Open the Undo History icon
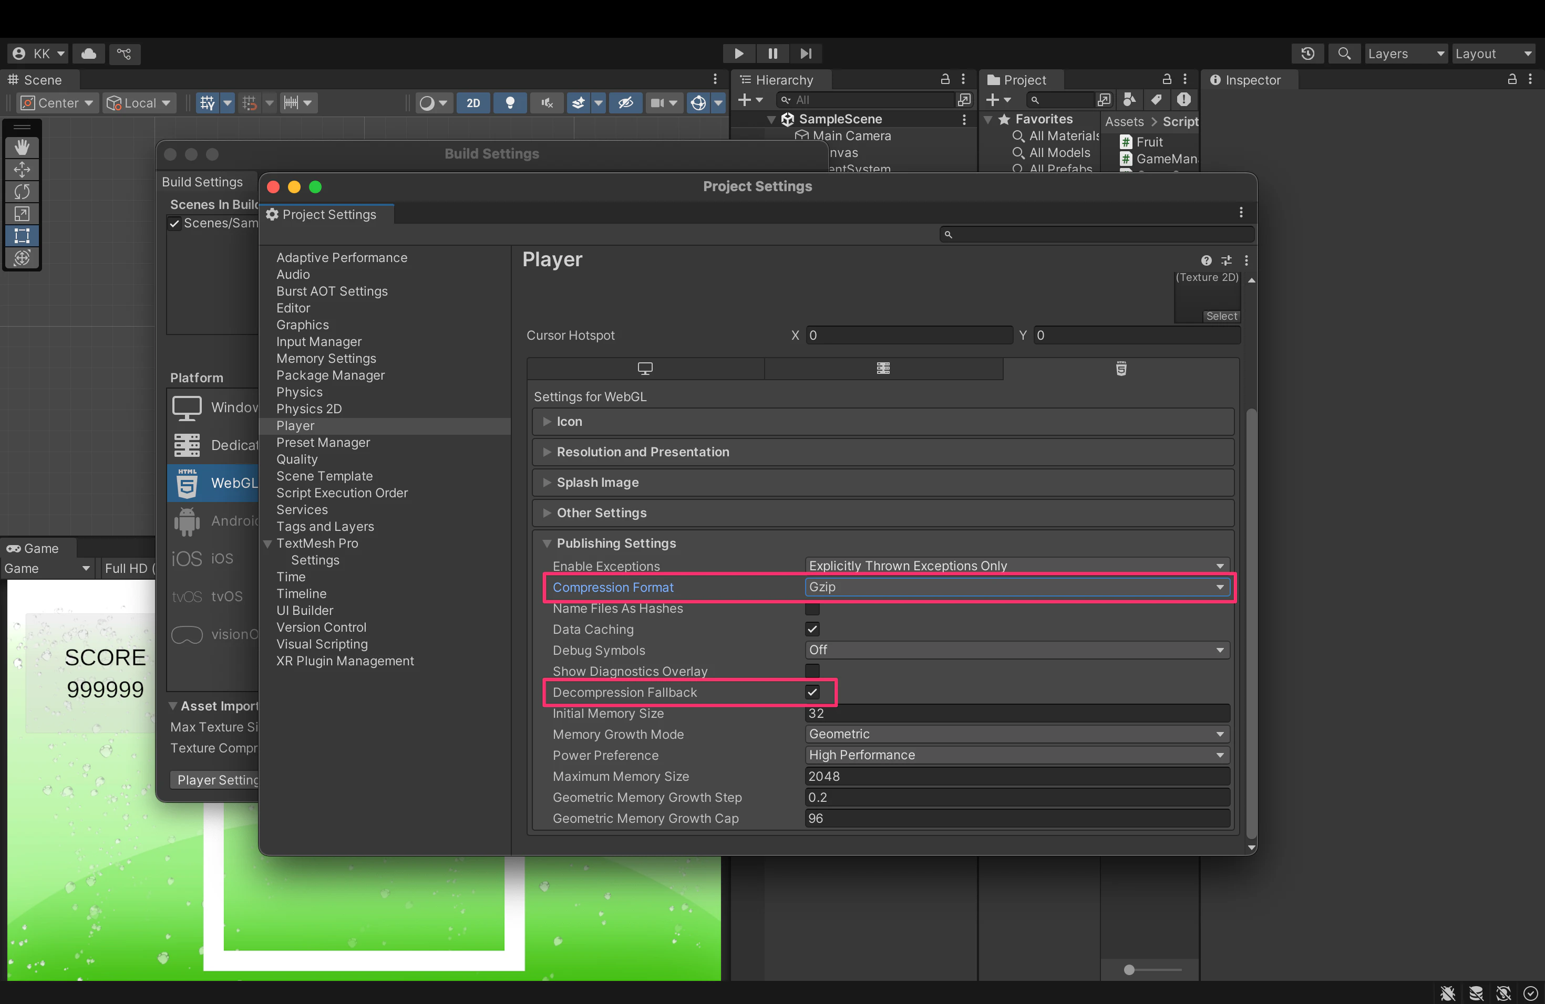 pyautogui.click(x=1307, y=54)
